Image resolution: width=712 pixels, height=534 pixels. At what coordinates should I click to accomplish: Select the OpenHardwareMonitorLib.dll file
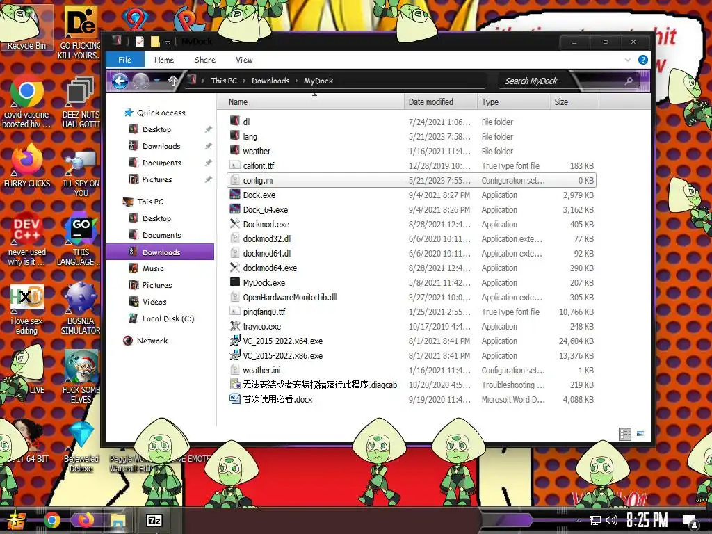pos(290,297)
